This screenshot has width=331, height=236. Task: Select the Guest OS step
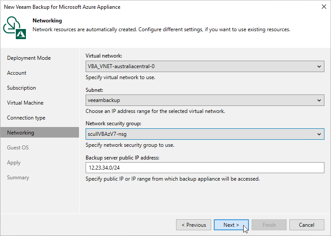[x=18, y=148]
